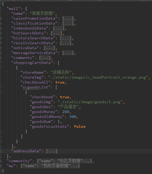
Task: Click the "community" key
Action: click(x=19, y=161)
